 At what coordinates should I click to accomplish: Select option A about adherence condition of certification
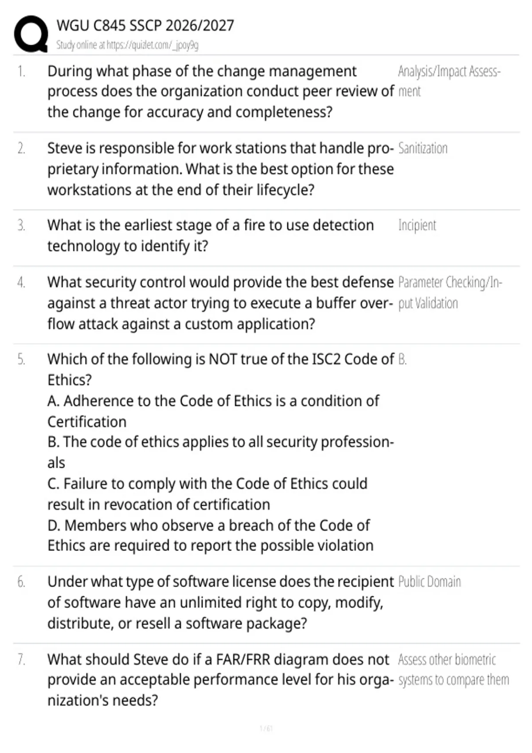(x=213, y=411)
